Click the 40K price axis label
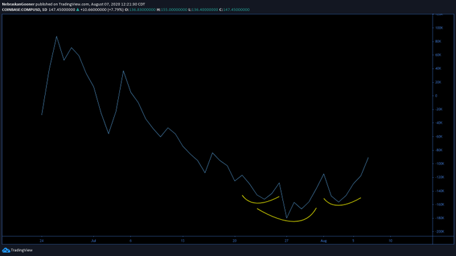 [x=439, y=68]
